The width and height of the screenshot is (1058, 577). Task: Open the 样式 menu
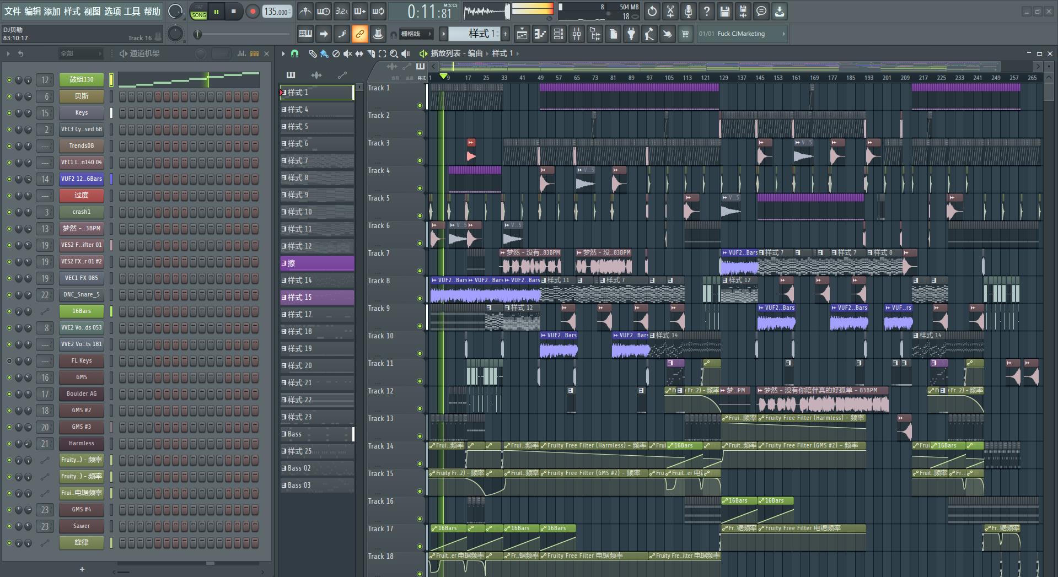click(72, 11)
